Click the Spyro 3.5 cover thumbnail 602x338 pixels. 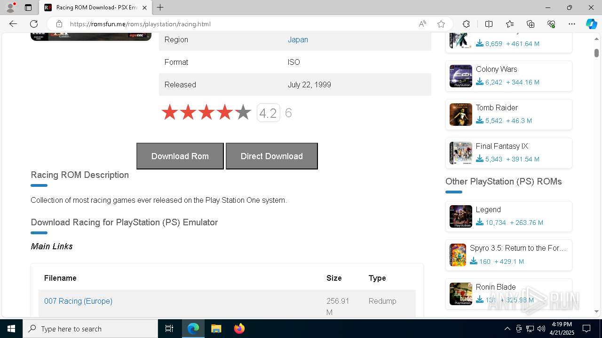(458, 255)
